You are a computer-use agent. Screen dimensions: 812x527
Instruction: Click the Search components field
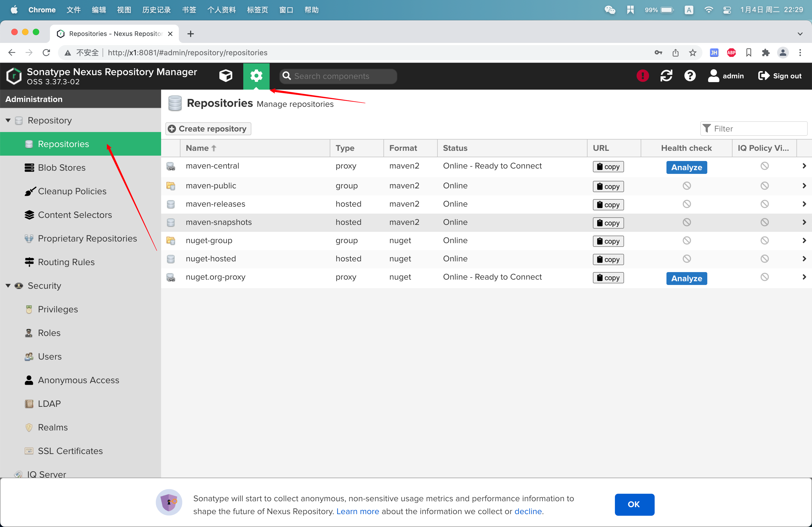coord(338,76)
